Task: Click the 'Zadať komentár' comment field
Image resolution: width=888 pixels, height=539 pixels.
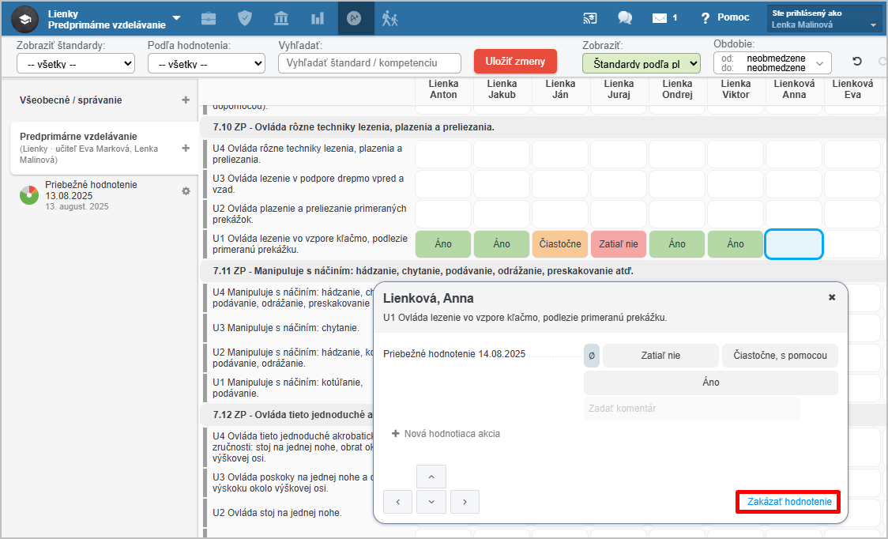Action: tap(691, 409)
